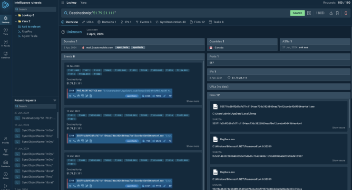The image size is (352, 190).
Task: Bookmark the current search query
Action: coord(337,13)
